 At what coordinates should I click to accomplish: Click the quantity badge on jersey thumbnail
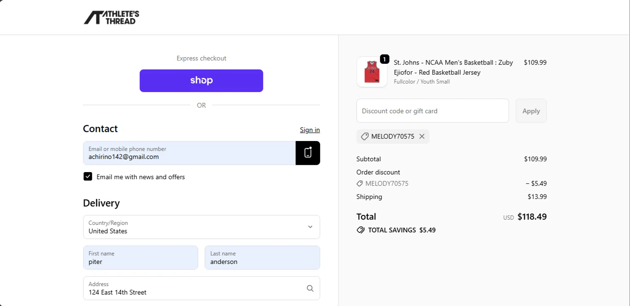pos(384,59)
